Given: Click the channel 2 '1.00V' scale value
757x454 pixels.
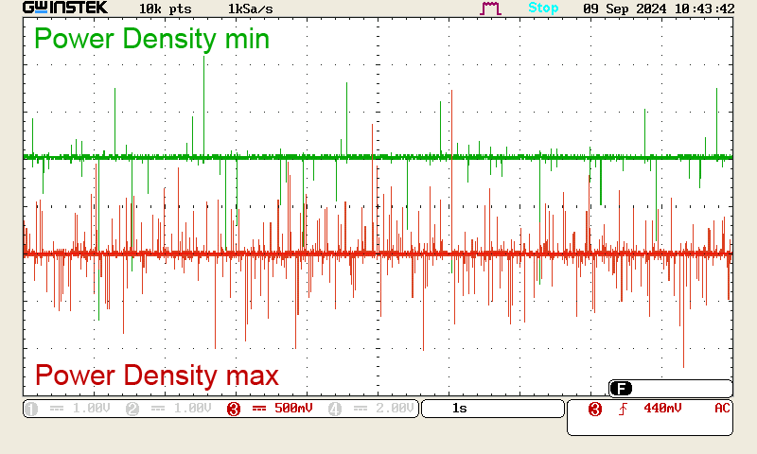Looking at the screenshot, I should coord(192,409).
